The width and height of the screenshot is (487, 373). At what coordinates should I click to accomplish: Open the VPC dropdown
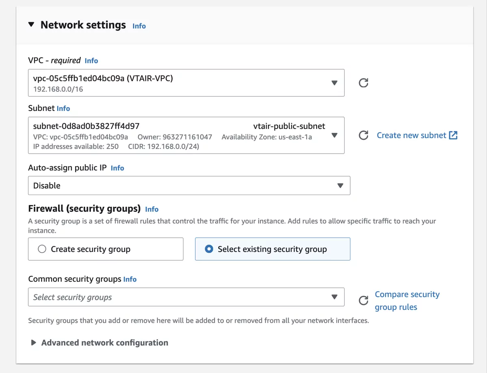click(x=334, y=82)
